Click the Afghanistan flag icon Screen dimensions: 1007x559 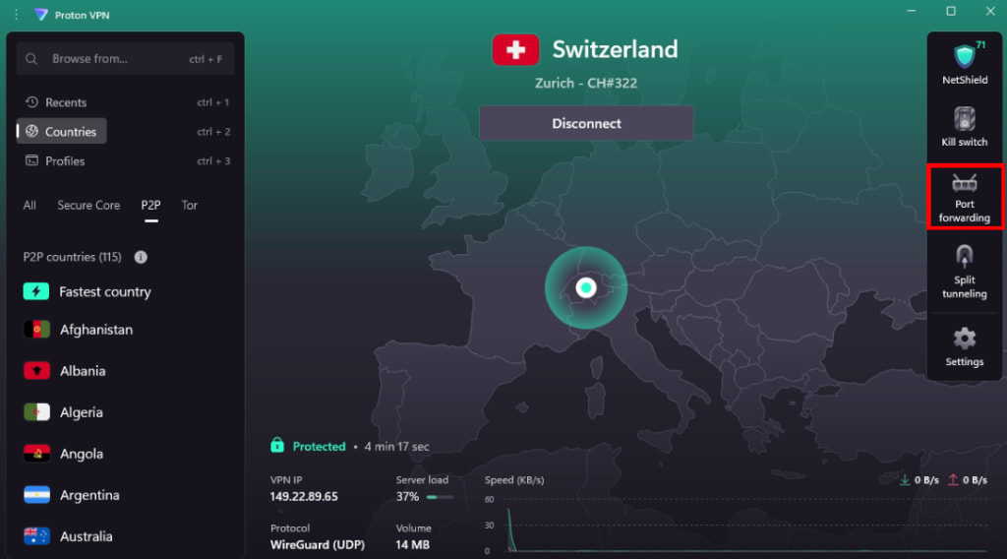pyautogui.click(x=36, y=330)
